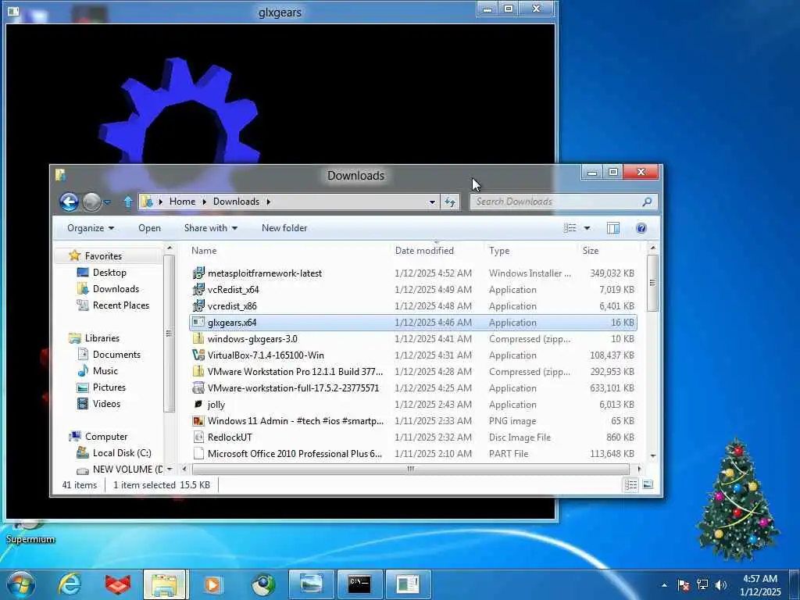Open recent pages dropdown beside Forward arrow
Screen dimensions: 800x600
tap(107, 202)
